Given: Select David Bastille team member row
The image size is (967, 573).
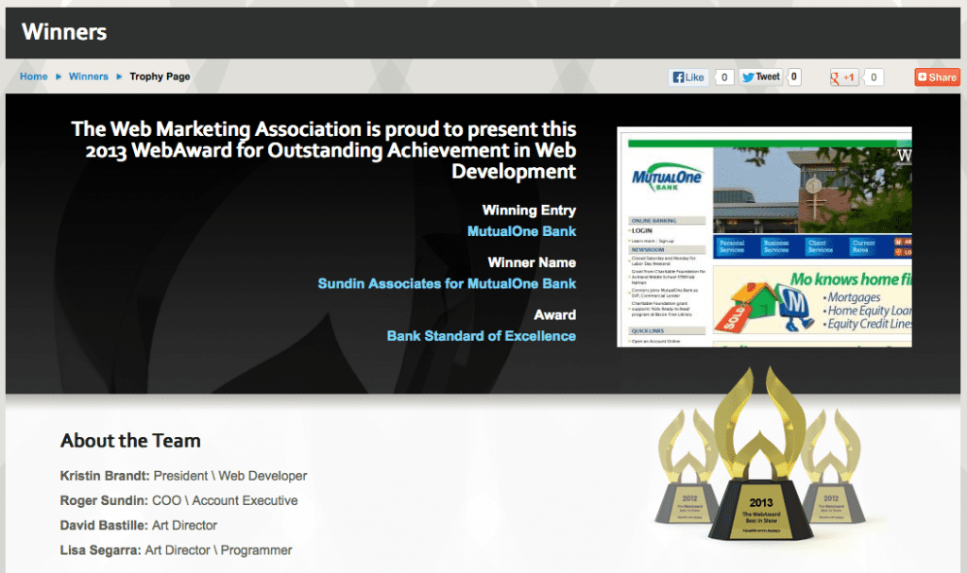Looking at the screenshot, I should click(139, 526).
